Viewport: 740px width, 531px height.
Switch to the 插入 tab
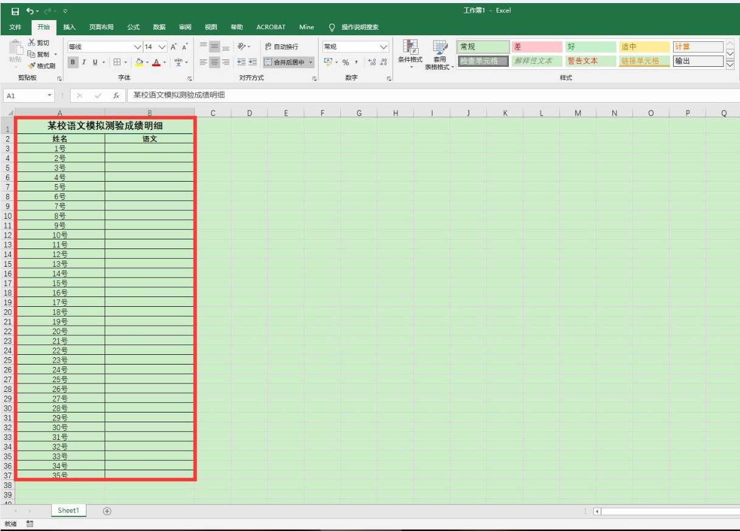[x=70, y=27]
